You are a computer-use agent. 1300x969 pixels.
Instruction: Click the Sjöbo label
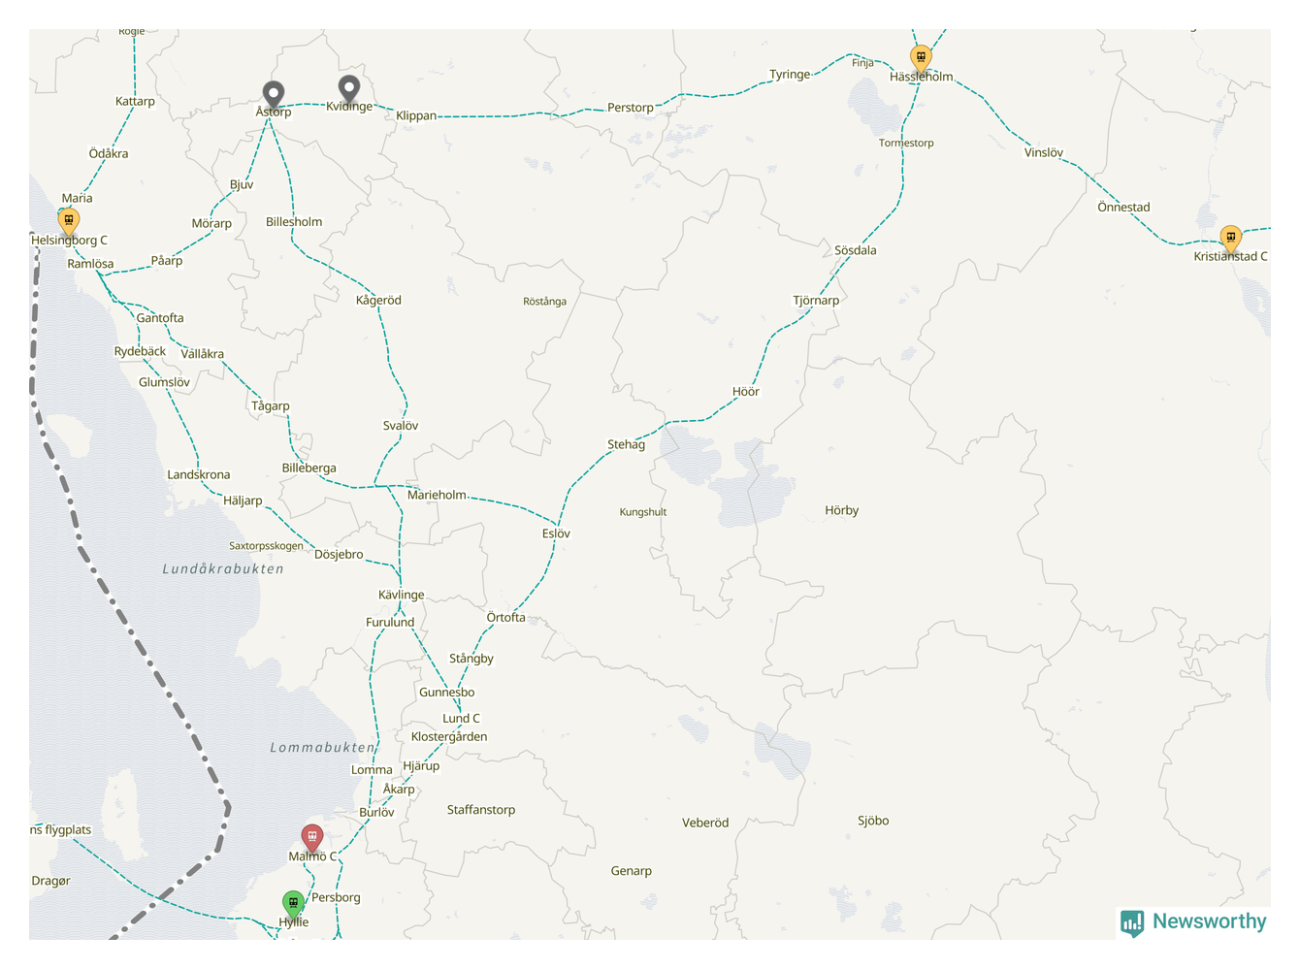[873, 821]
